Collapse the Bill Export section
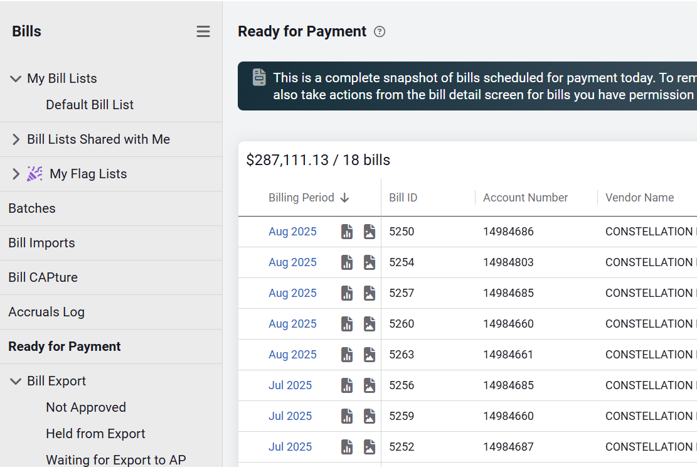The image size is (697, 467). tap(16, 381)
